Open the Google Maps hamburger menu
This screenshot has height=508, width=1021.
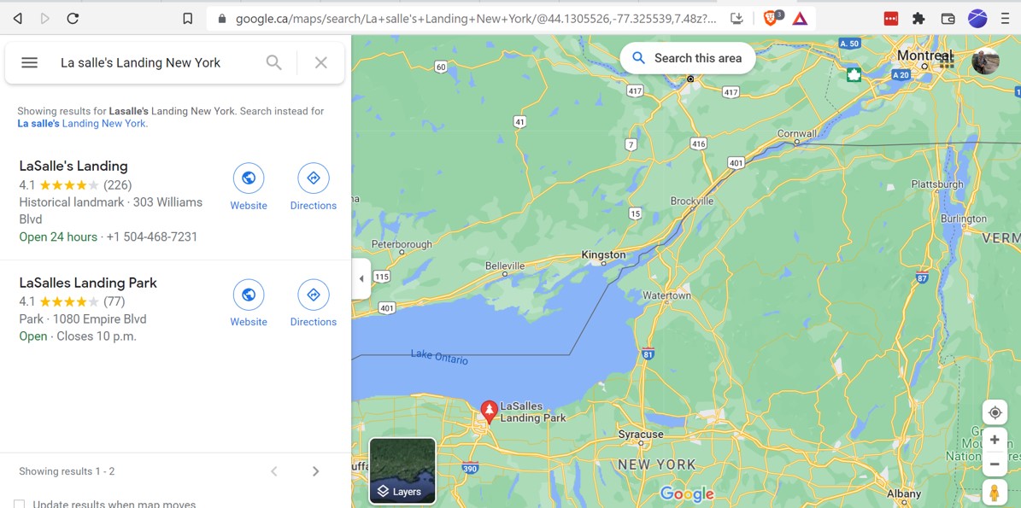click(29, 62)
